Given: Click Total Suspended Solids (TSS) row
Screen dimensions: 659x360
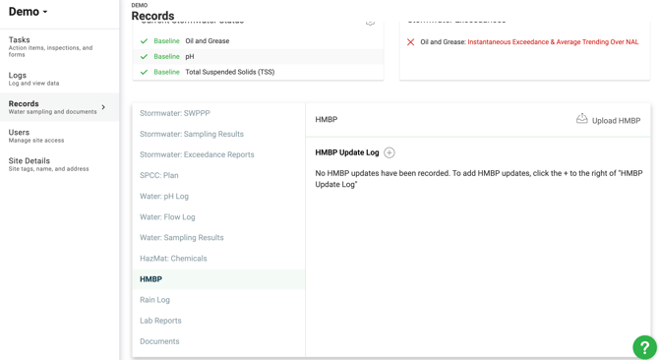Looking at the screenshot, I should (258, 72).
